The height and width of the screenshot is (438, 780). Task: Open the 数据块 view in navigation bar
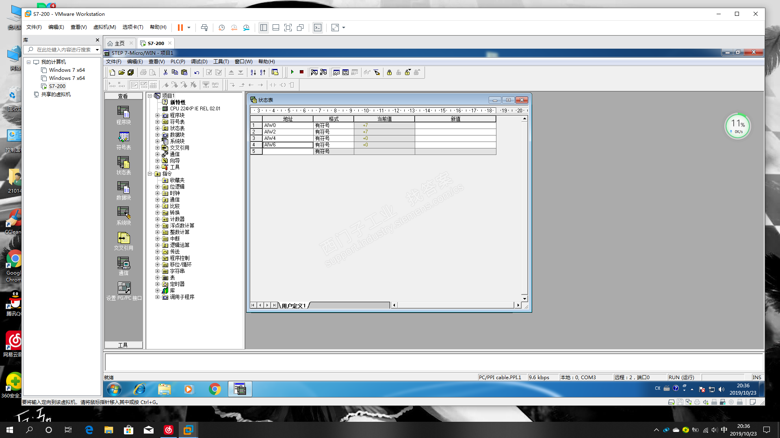tap(123, 190)
